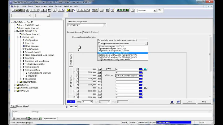Expand the Diagnostics tree node
Viewport: 223px width, 125px height.
[21, 79]
